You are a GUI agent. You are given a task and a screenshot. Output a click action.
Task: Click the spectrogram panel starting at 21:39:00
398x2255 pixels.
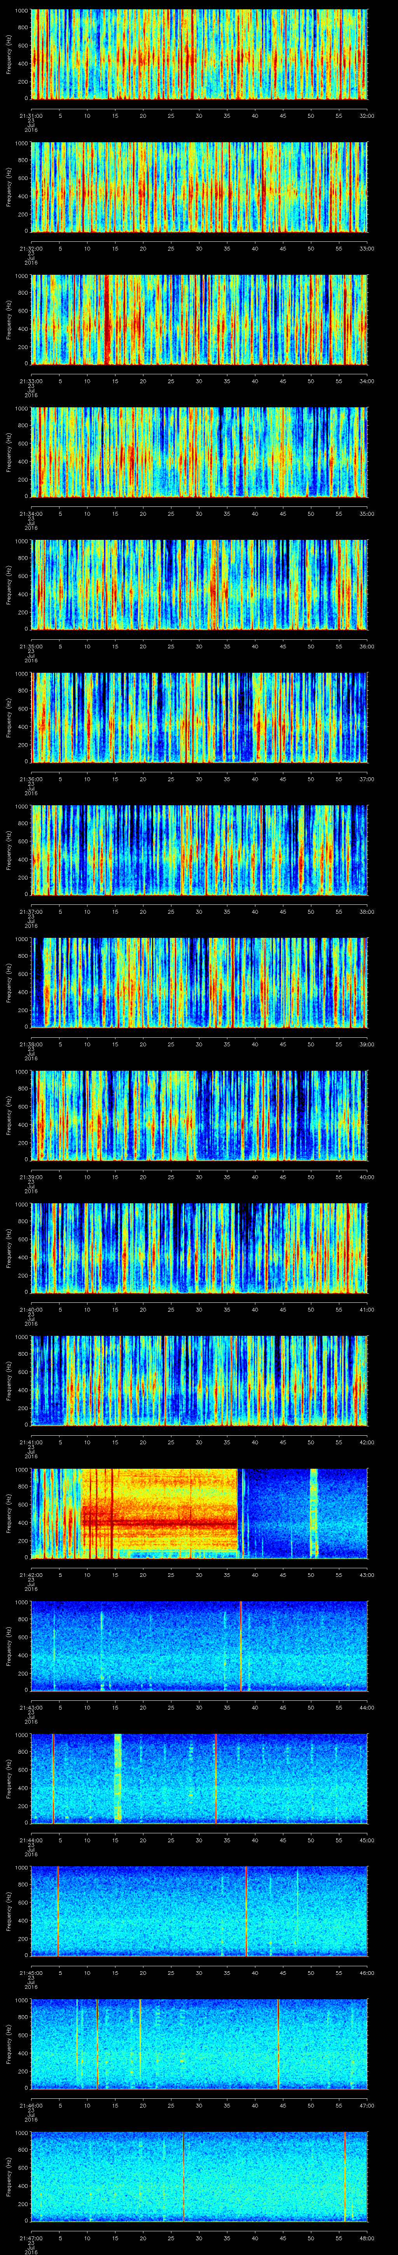pos(199,1115)
